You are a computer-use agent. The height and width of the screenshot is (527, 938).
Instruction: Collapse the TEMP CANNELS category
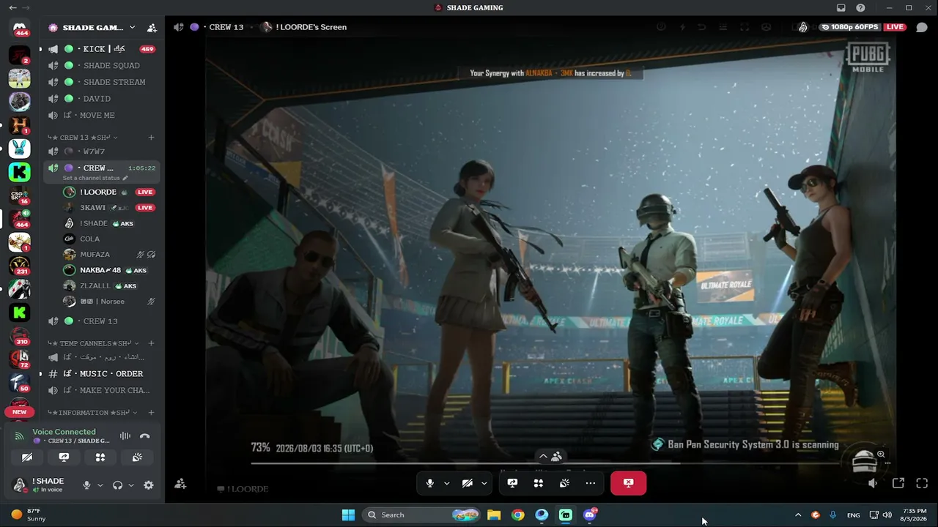[x=93, y=343]
